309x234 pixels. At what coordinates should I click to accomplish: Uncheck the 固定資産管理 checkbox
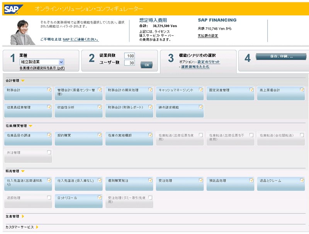point(251,90)
